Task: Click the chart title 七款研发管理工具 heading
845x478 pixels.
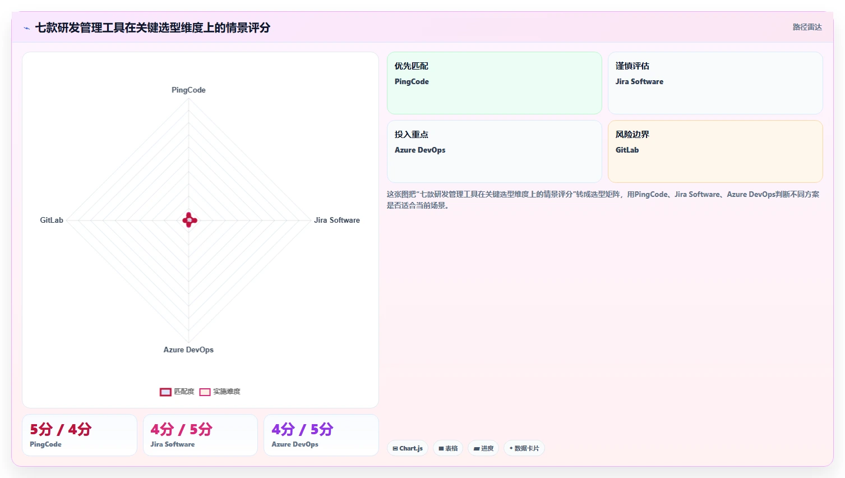Action: [x=153, y=27]
